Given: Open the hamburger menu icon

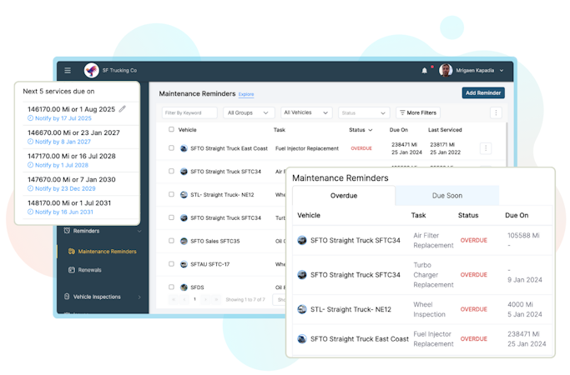Looking at the screenshot, I should (x=68, y=71).
